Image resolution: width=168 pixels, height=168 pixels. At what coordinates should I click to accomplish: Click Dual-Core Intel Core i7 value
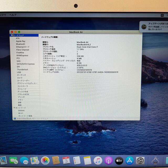87,47
